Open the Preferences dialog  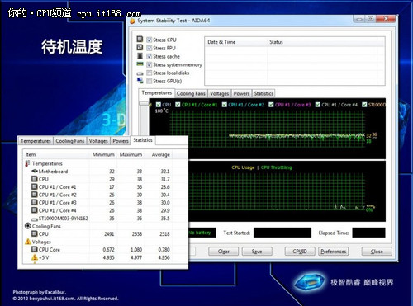[x=334, y=252]
